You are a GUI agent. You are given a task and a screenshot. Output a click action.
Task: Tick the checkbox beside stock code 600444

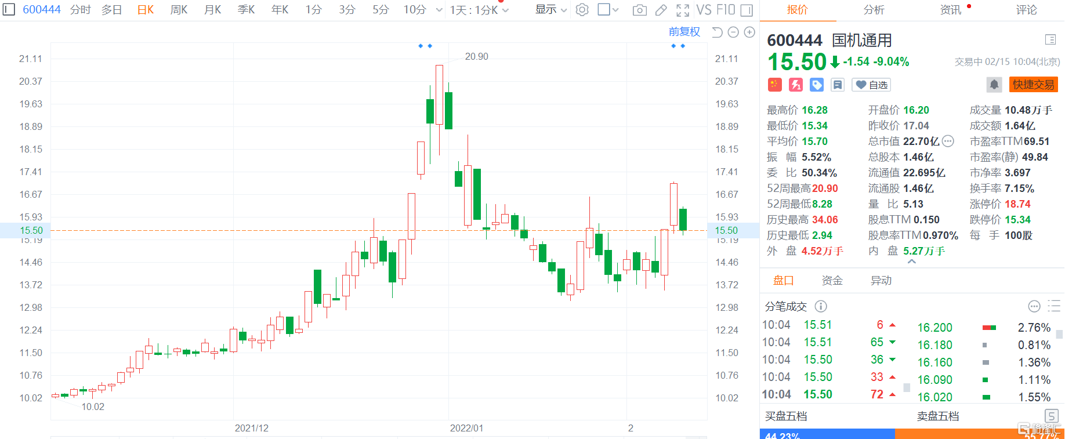coord(9,9)
